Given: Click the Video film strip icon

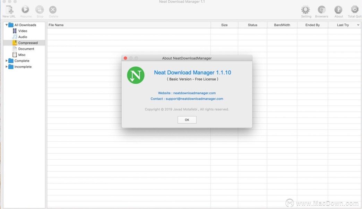Looking at the screenshot, I should [x=15, y=31].
